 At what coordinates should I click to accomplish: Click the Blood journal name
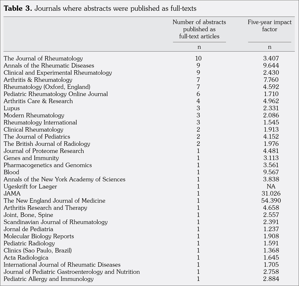pos(11,172)
